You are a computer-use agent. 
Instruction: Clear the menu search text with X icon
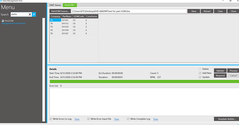point(30,15)
